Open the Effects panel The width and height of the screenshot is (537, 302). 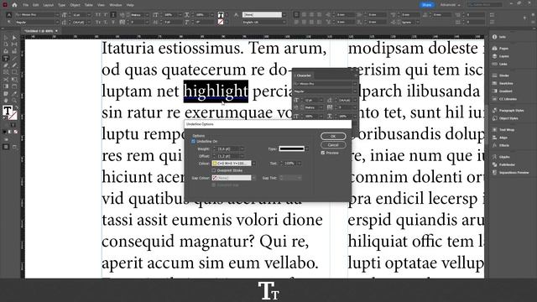point(500,145)
